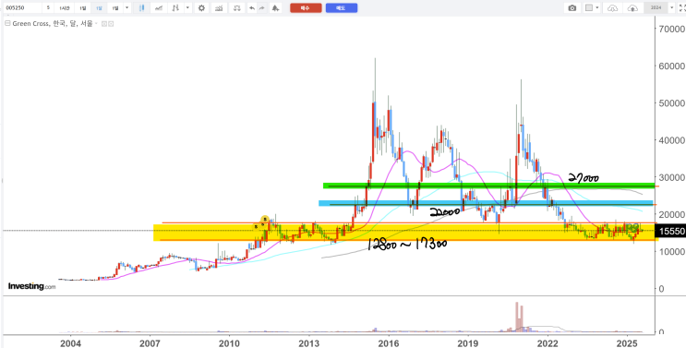Open chart settings gear icon
686x348 pixels.
[201, 8]
